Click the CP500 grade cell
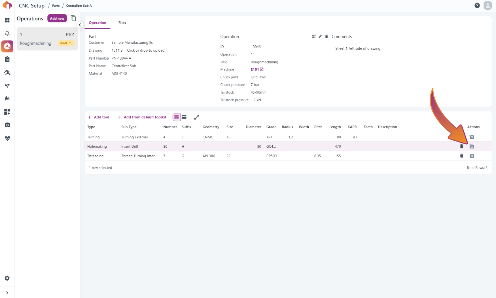The height and width of the screenshot is (298, 496). [272, 156]
